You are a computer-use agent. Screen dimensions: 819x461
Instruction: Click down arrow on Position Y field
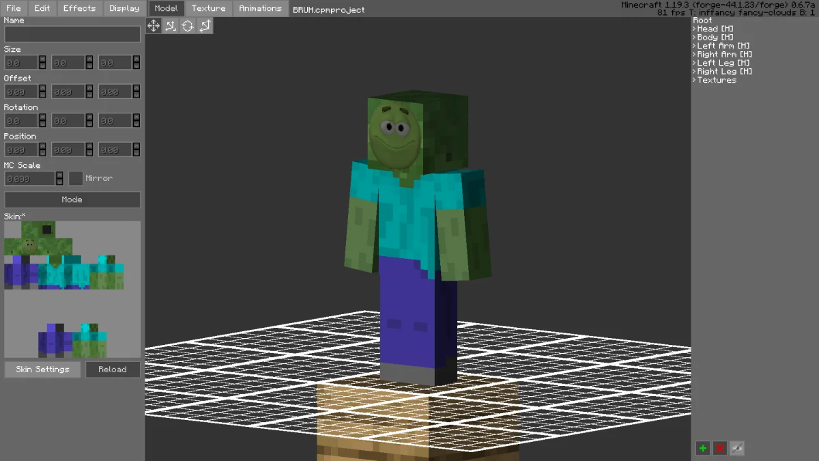pos(89,154)
